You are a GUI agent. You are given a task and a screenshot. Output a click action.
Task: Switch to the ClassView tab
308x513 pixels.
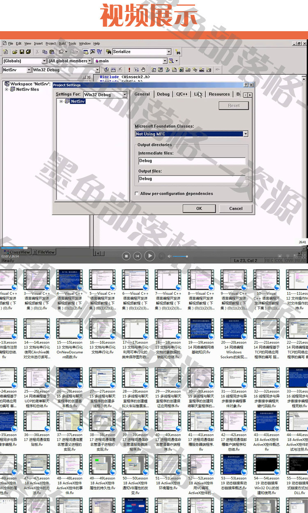pos(17,252)
